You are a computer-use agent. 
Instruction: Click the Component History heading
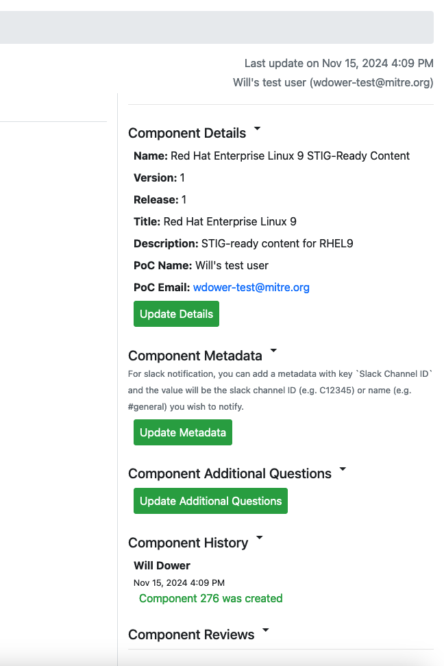tap(188, 543)
